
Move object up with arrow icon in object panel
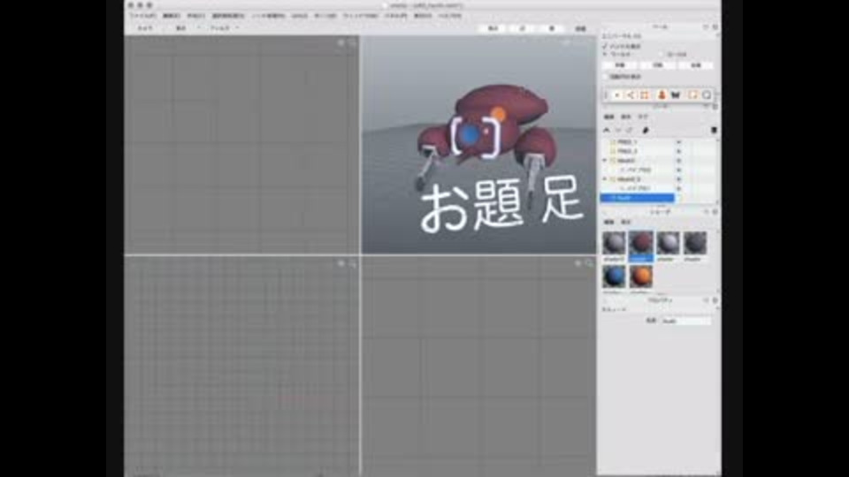tap(607, 131)
